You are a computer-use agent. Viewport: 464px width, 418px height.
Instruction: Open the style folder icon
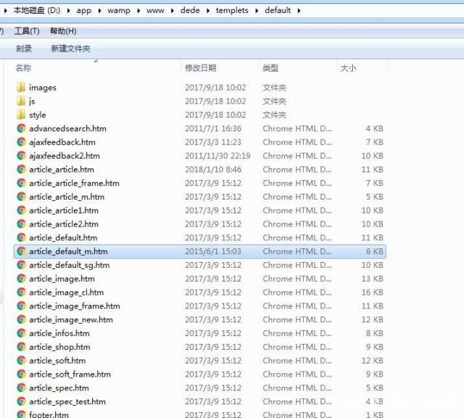click(x=21, y=115)
